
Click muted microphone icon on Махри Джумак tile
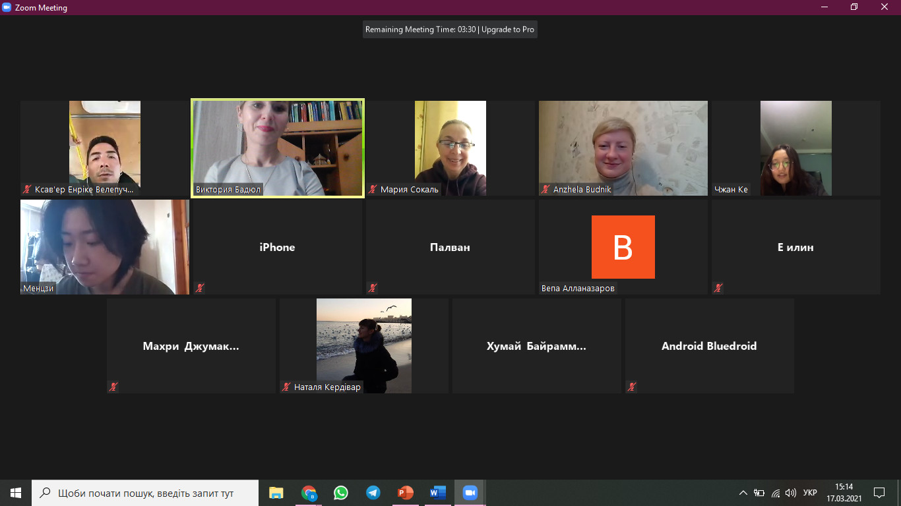click(x=113, y=387)
